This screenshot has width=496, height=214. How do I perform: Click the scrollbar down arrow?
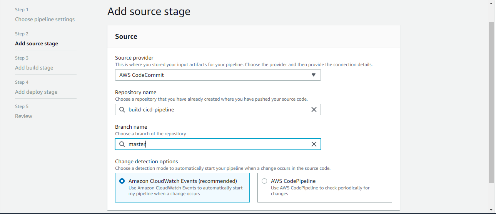pos(491,210)
